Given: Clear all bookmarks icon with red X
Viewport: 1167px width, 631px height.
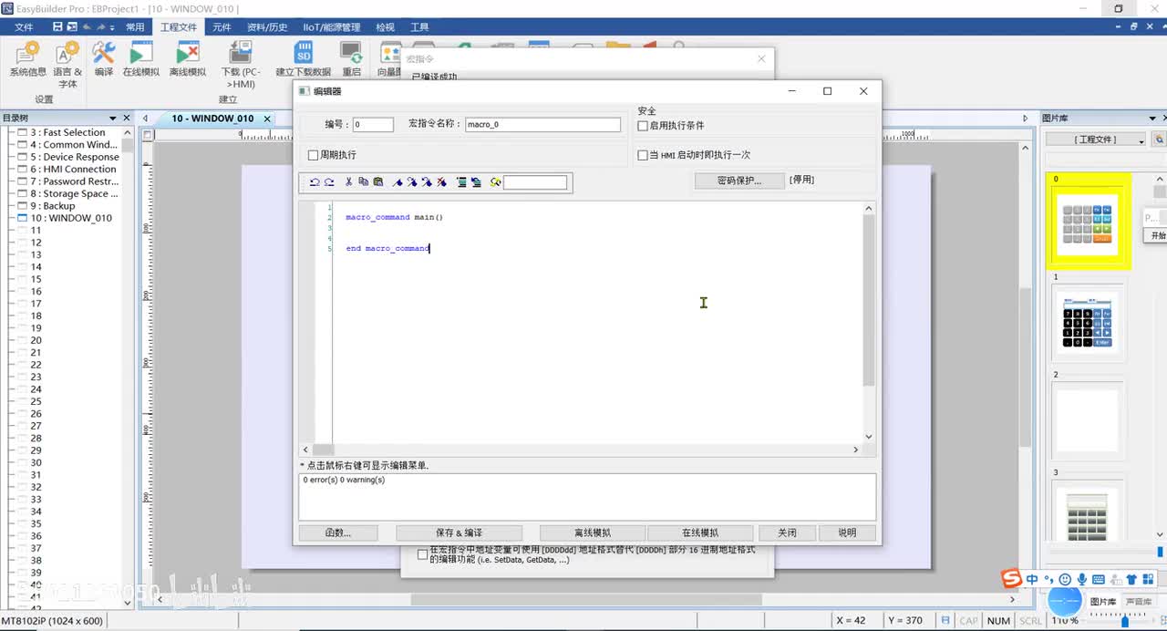Looking at the screenshot, I should pyautogui.click(x=441, y=182).
